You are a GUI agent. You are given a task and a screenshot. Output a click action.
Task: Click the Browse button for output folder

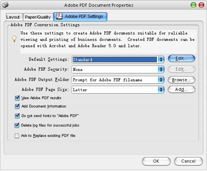click(181, 80)
